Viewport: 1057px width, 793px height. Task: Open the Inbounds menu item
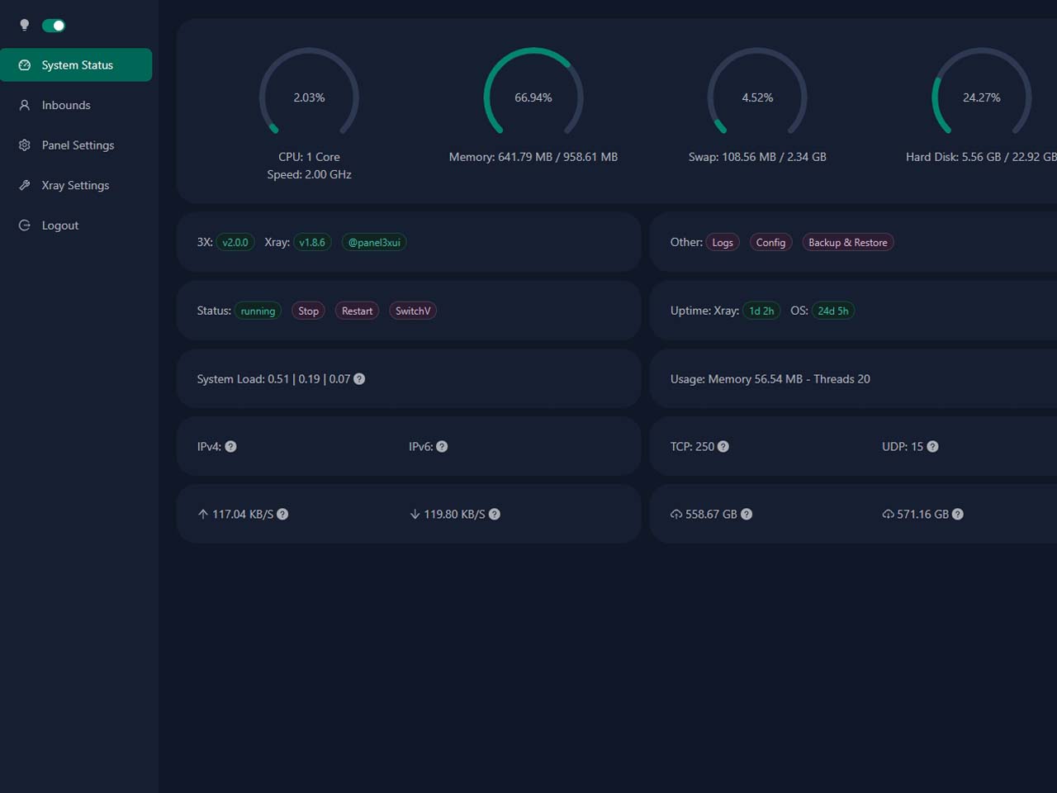[76, 105]
